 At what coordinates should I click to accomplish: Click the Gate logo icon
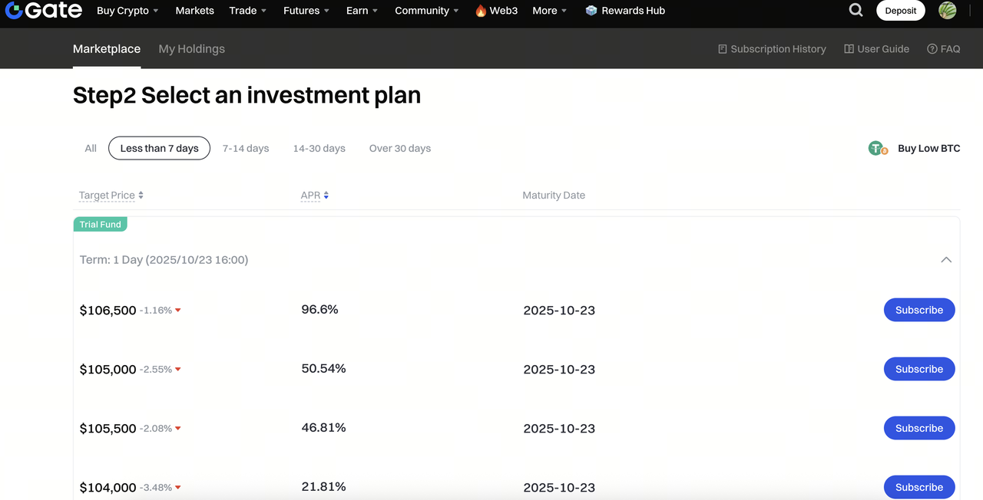pyautogui.click(x=12, y=11)
